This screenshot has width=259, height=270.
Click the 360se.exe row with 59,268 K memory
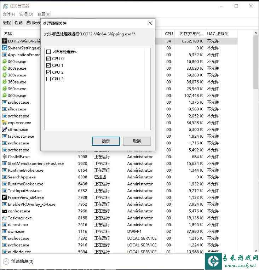point(119,75)
